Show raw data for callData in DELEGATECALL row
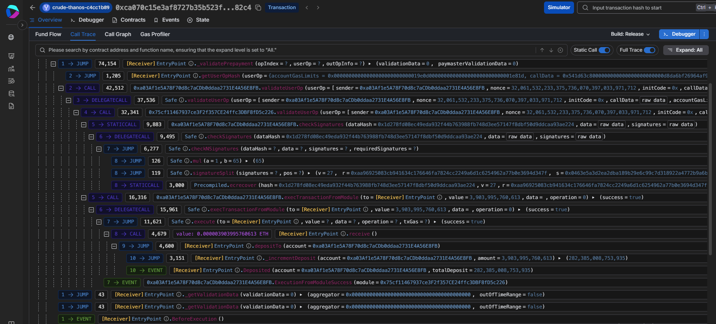This screenshot has width=716, height=324. (654, 100)
